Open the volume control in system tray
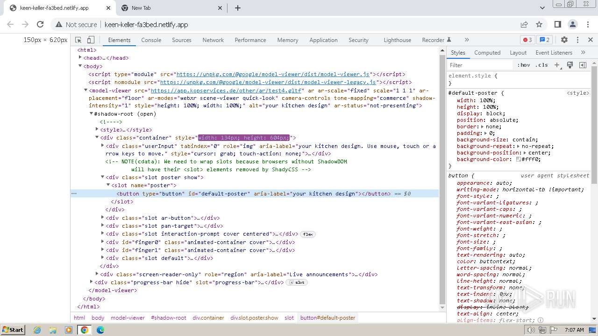 click(x=531, y=330)
